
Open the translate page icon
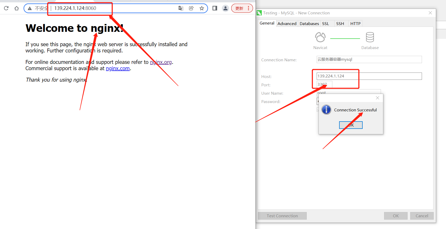(181, 8)
